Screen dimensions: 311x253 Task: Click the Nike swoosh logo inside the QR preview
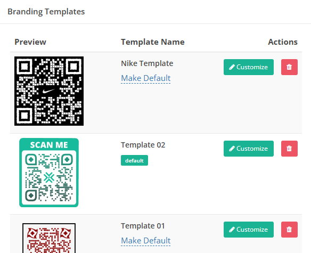pos(48,91)
